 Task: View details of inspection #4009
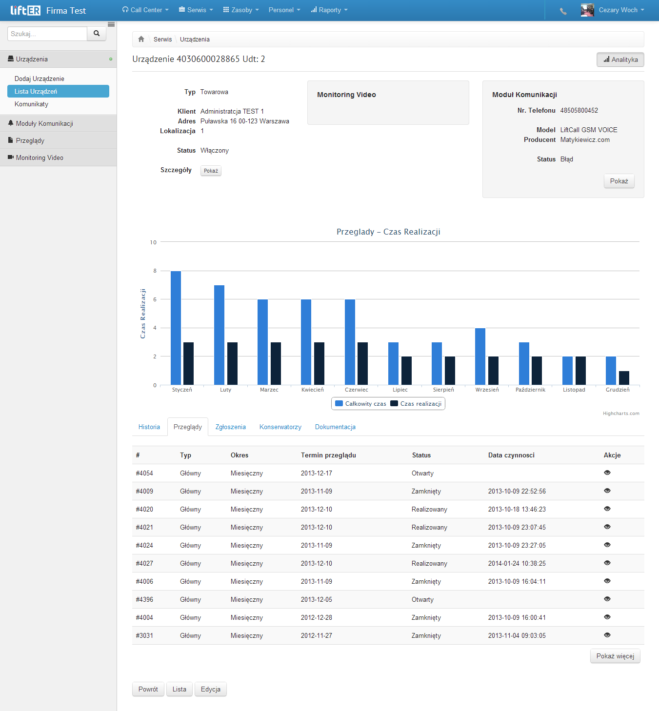coord(607,491)
